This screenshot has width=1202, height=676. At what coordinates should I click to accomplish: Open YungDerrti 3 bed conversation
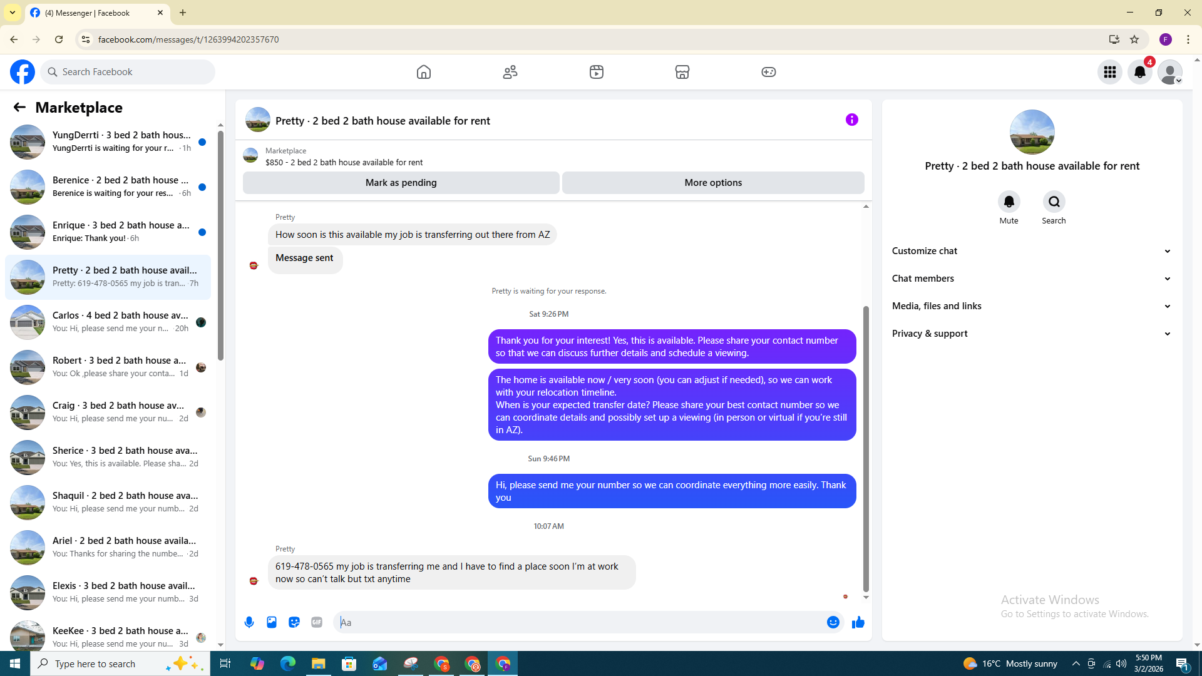pos(108,142)
